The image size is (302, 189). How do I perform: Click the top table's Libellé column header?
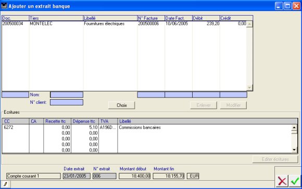point(110,18)
